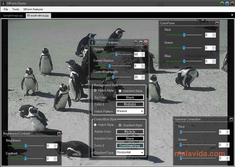Click the Corner Radius value field showing 8
Viewport: 235px width, 167px height.
click(138, 66)
